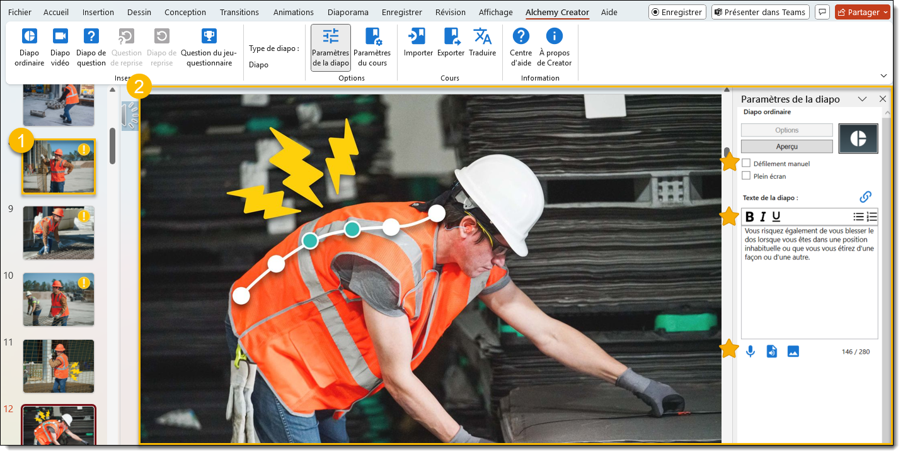903x455 pixels.
Task: Switch to the Animations tab
Action: coord(293,12)
